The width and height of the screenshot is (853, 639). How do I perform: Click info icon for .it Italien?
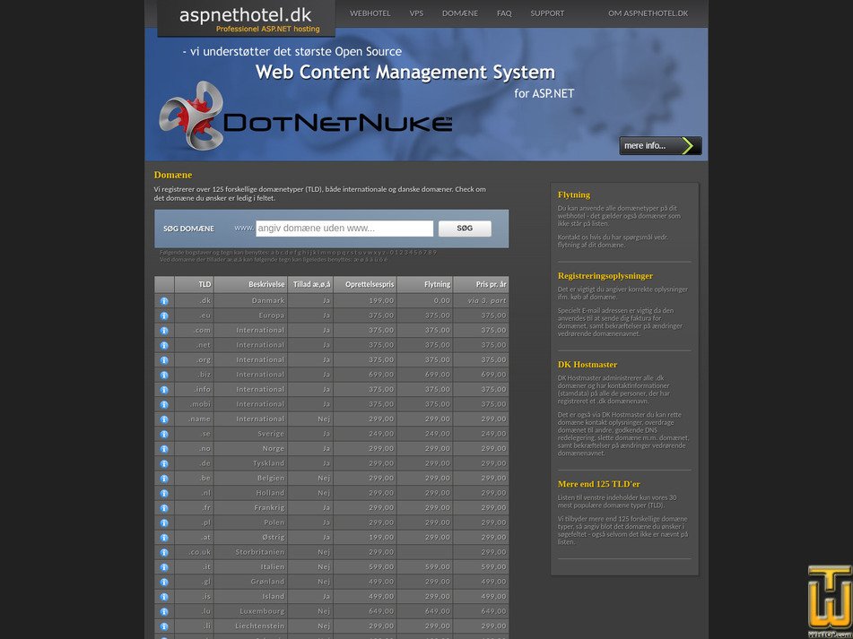click(x=164, y=566)
